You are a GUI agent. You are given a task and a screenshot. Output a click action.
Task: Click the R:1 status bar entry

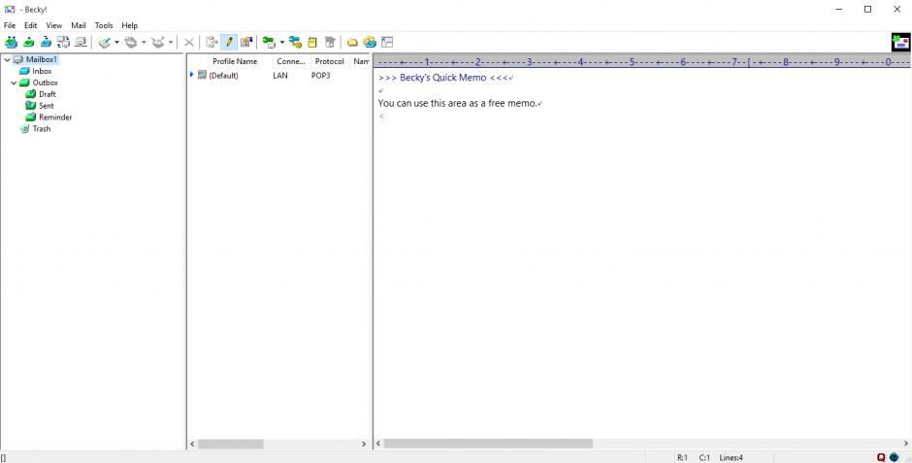point(682,458)
